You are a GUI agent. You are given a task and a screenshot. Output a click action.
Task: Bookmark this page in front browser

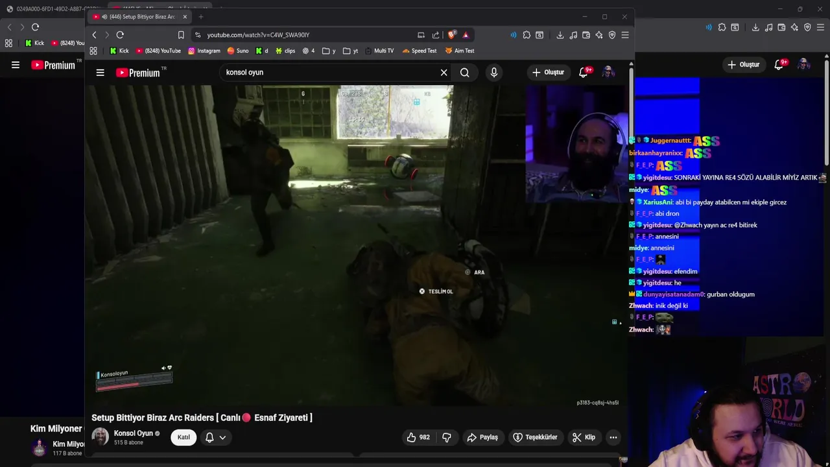(x=181, y=35)
